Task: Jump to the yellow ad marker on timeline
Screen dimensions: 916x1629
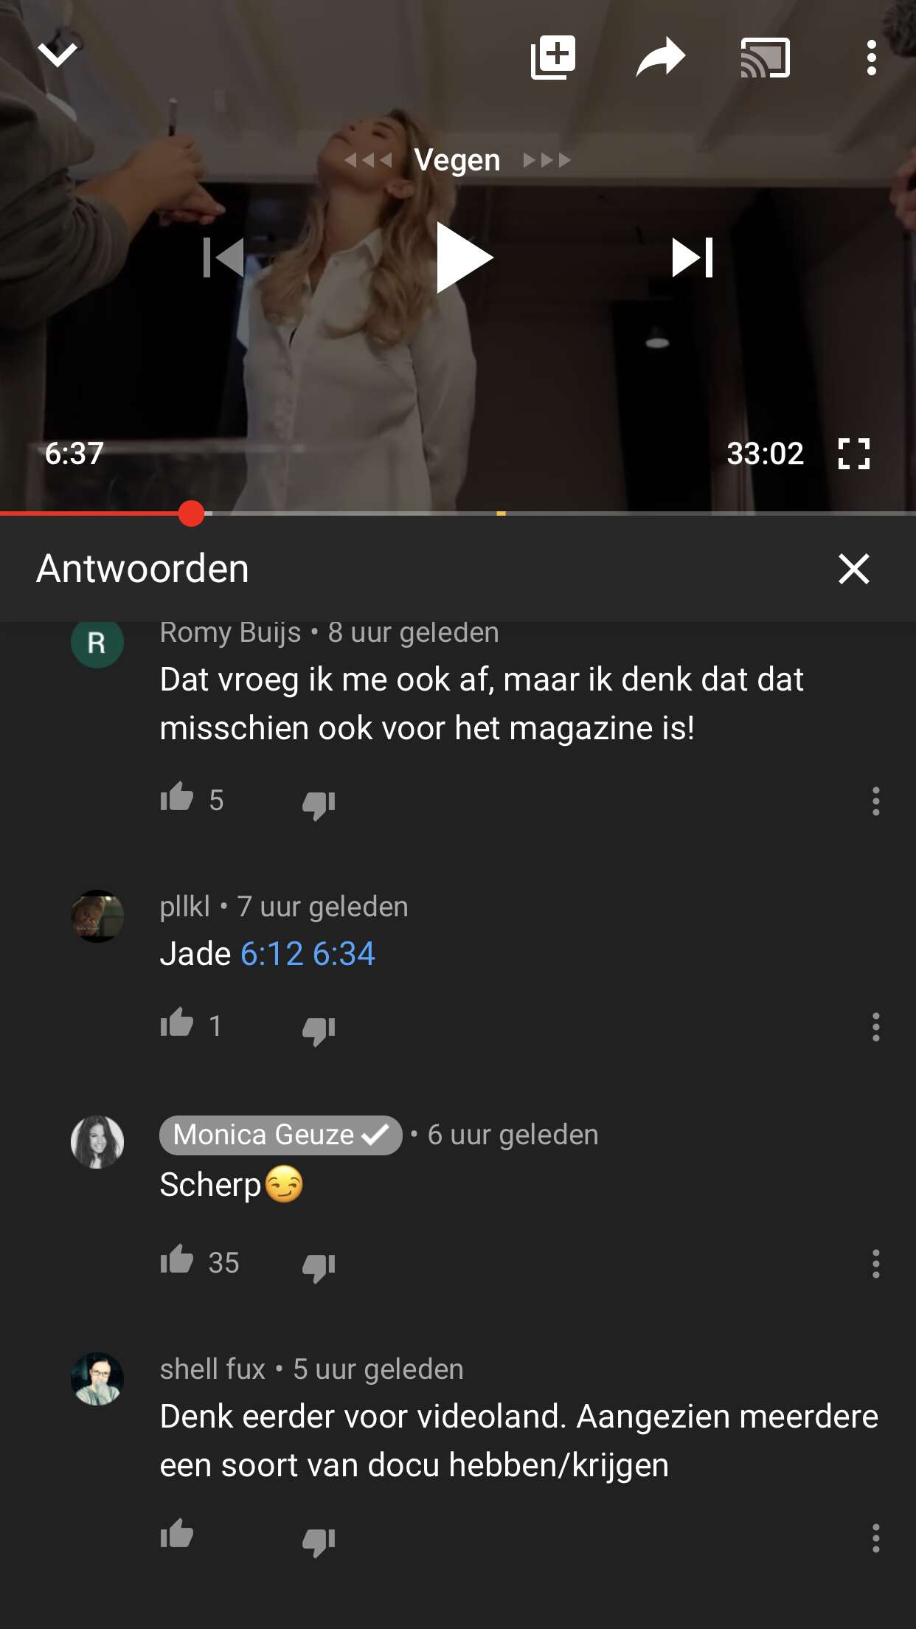Action: 501,513
